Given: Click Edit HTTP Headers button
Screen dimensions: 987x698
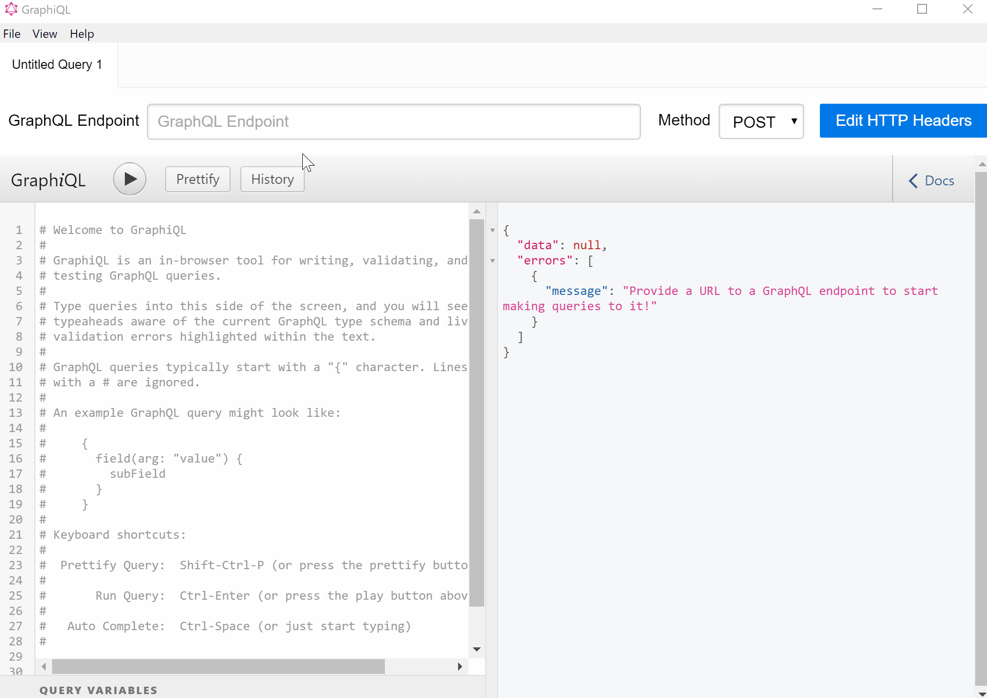Looking at the screenshot, I should click(903, 121).
